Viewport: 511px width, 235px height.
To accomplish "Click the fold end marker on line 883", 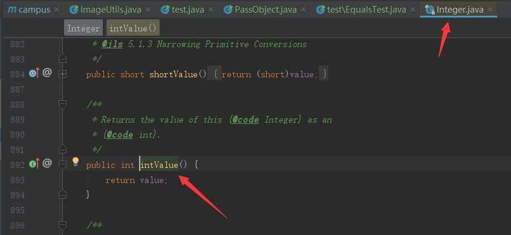I will (x=62, y=59).
